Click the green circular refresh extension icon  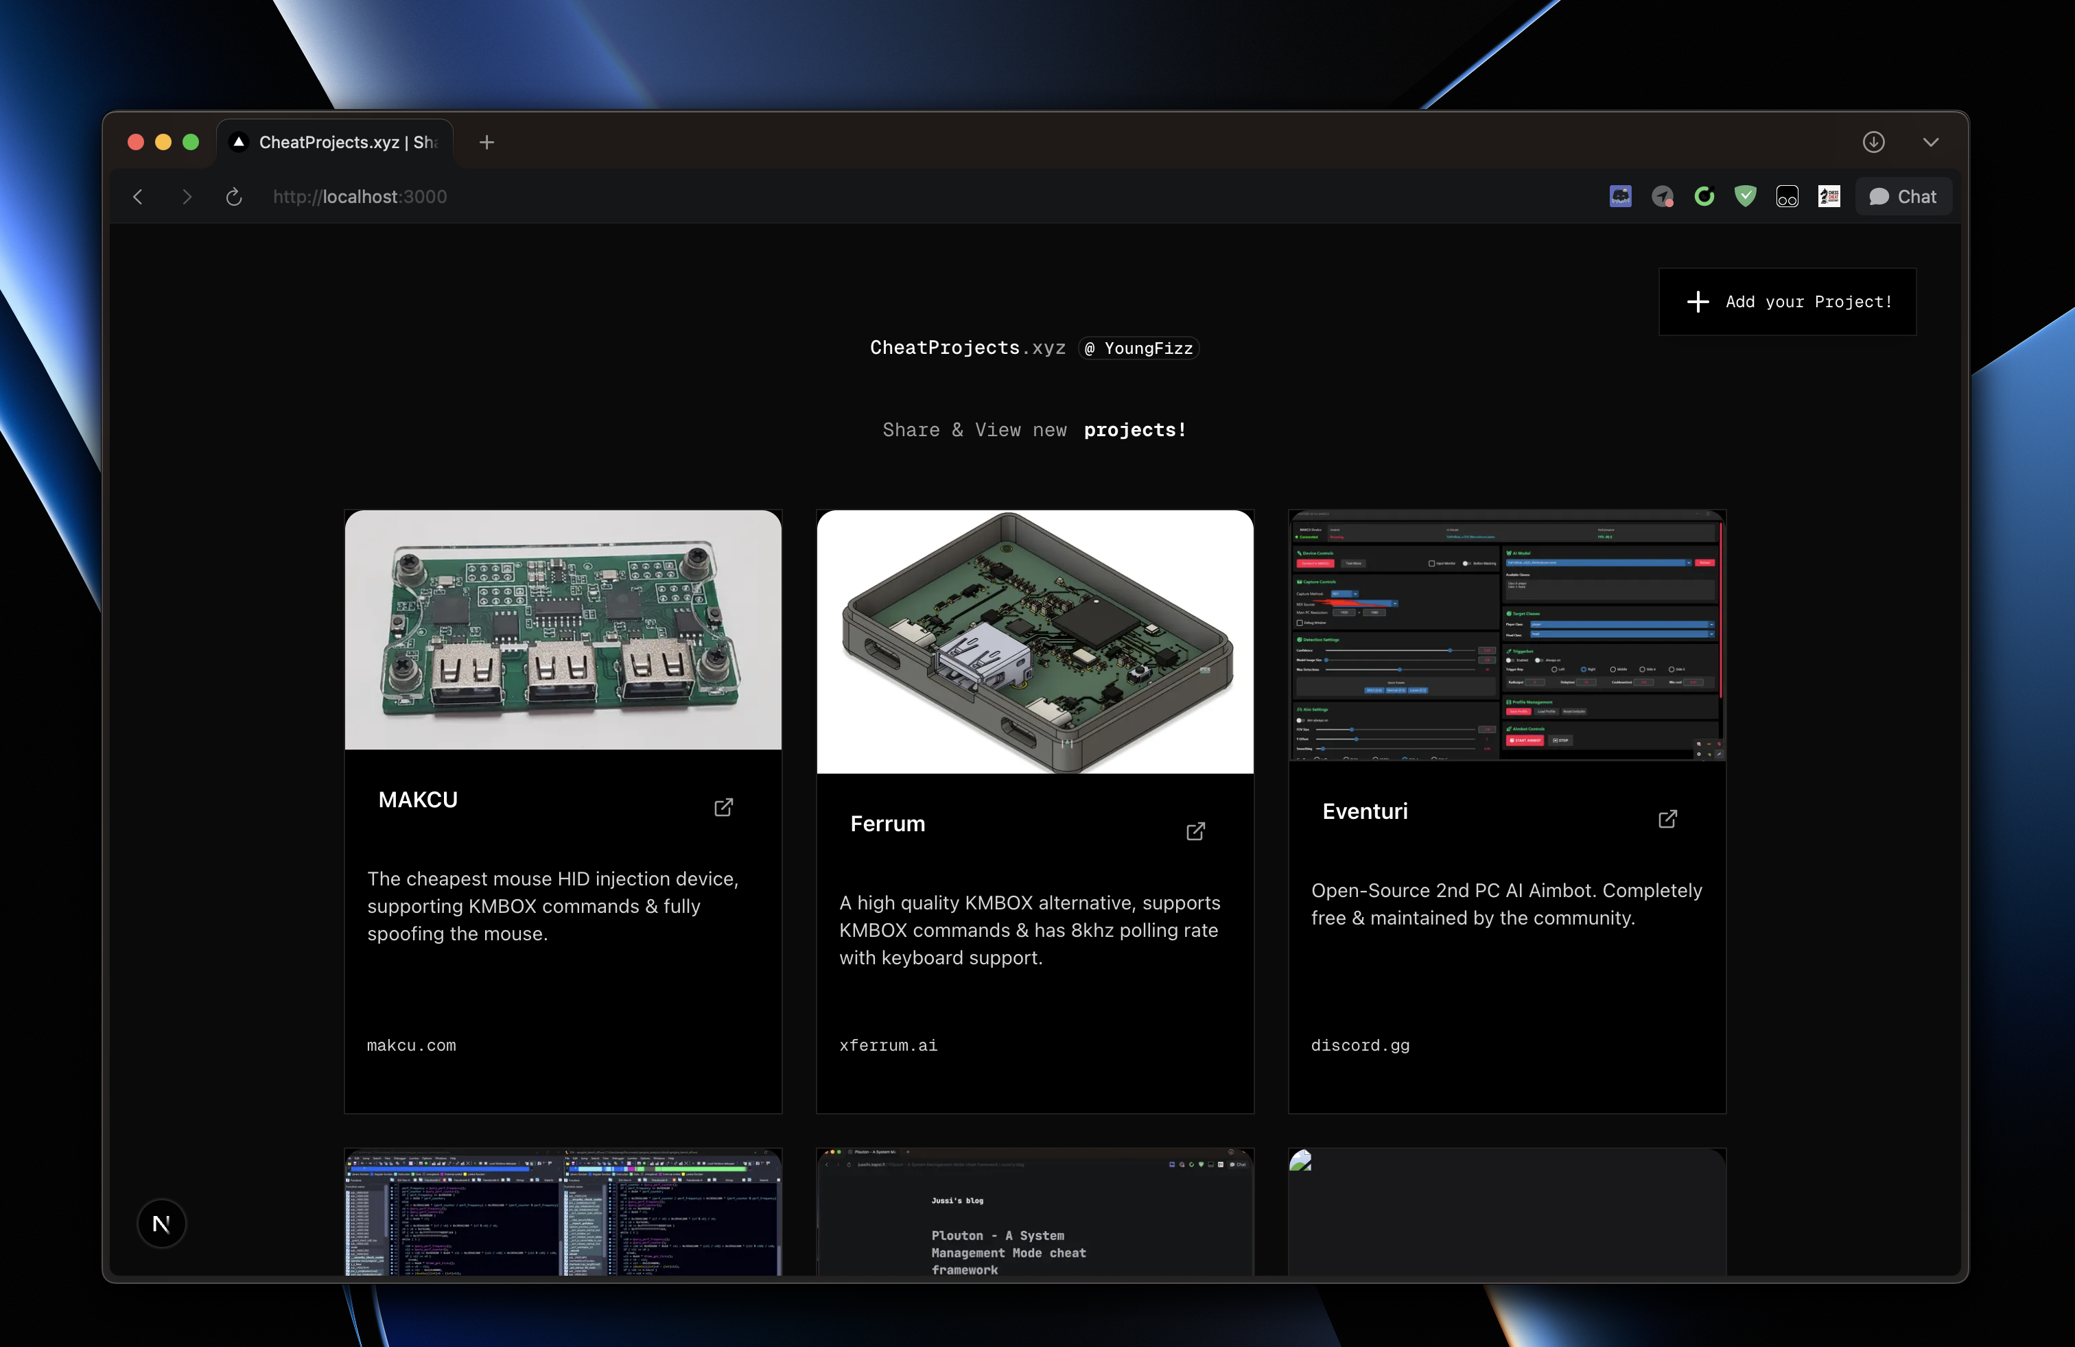click(x=1704, y=196)
